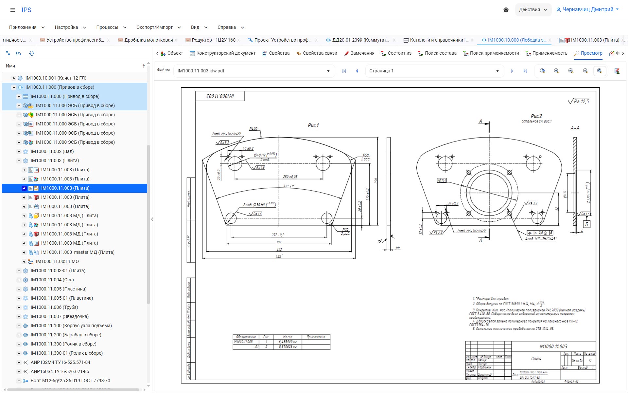The height and width of the screenshot is (393, 628).
Task: Click the Действия button
Action: 533,10
